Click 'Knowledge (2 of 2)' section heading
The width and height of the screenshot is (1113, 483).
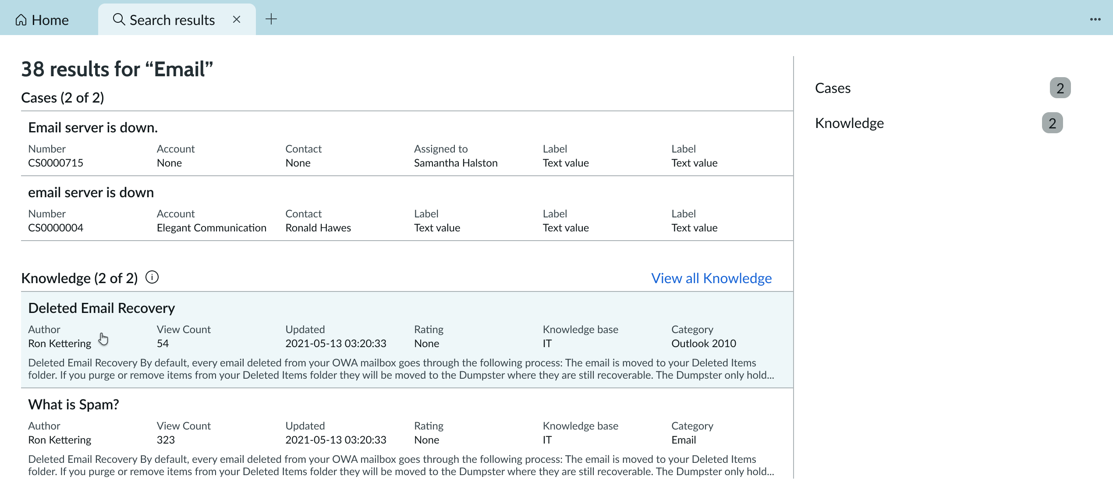79,278
